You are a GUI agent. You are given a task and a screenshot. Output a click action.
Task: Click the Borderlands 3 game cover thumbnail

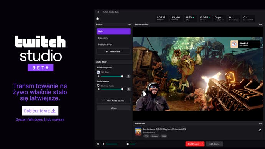point(138,132)
